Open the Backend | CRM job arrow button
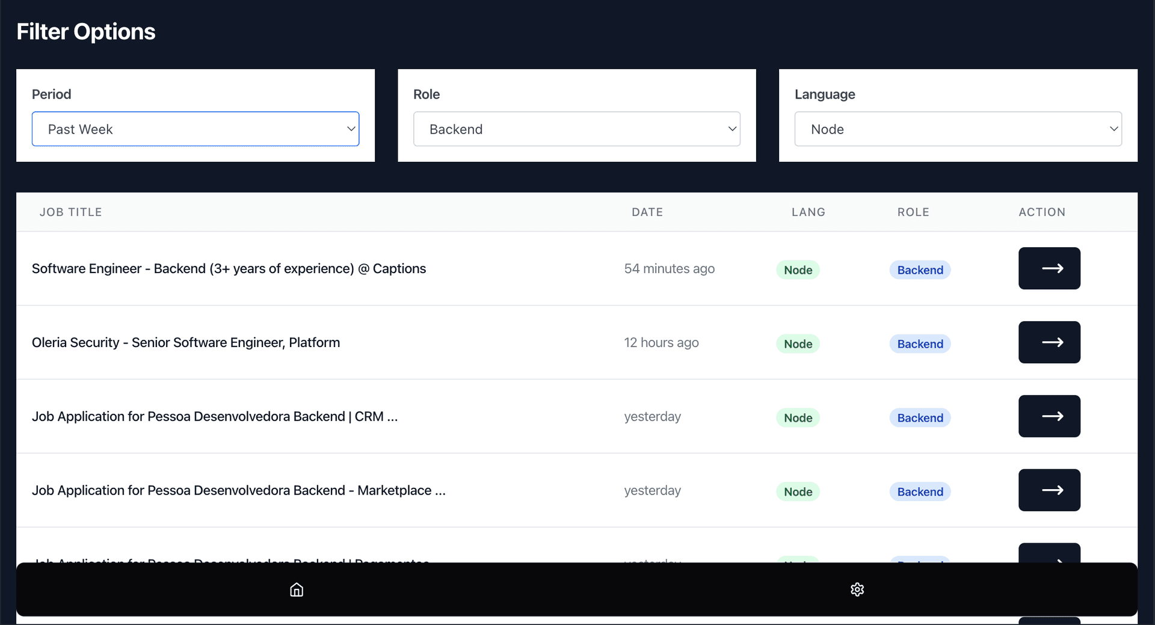Screen dimensions: 1155x625 (x=1049, y=416)
